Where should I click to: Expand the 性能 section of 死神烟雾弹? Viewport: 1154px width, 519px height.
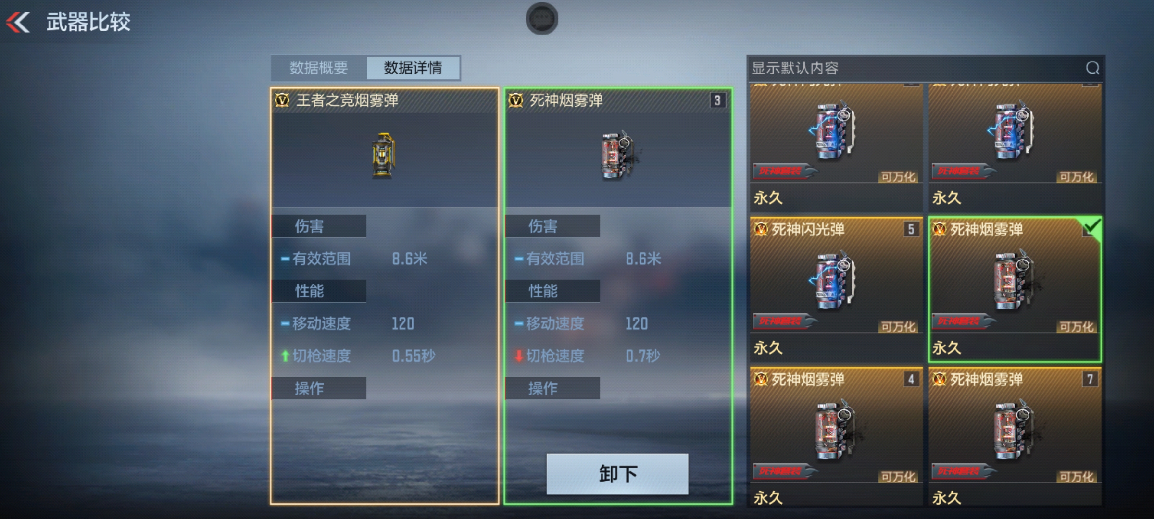tap(552, 291)
